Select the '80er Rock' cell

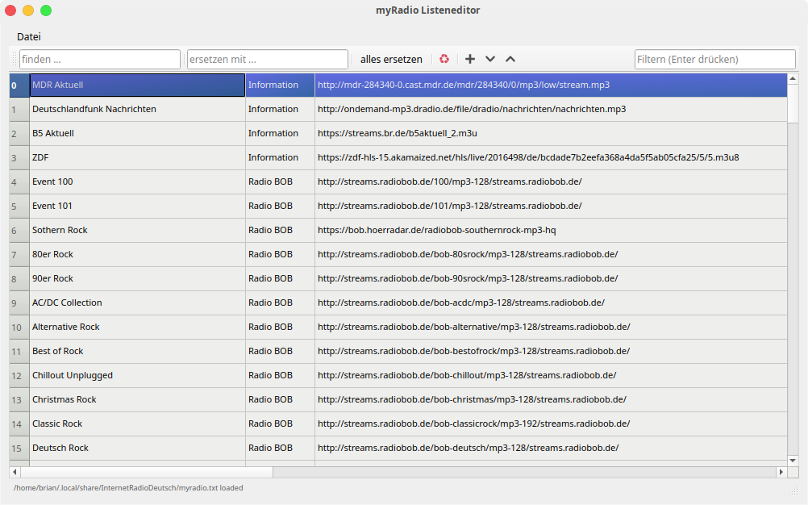pos(138,255)
